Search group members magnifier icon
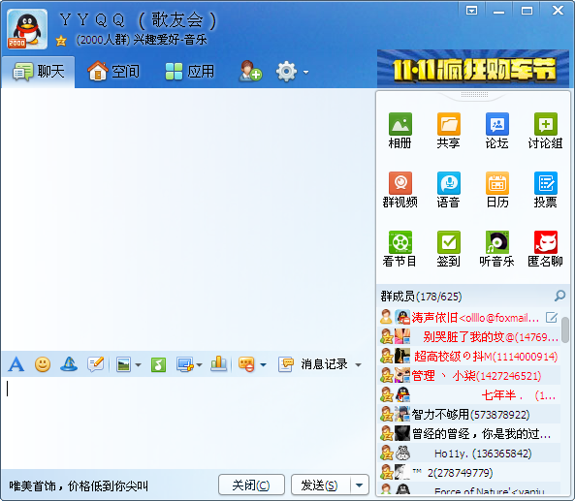 tap(559, 296)
